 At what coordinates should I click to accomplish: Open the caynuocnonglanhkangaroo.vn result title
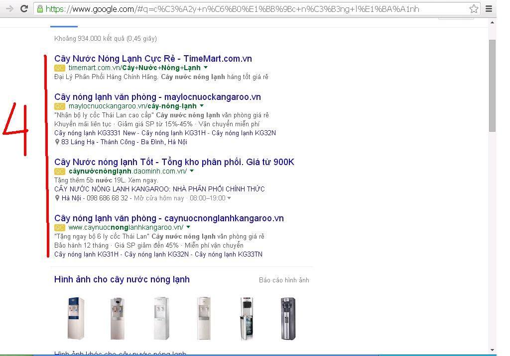point(169,218)
